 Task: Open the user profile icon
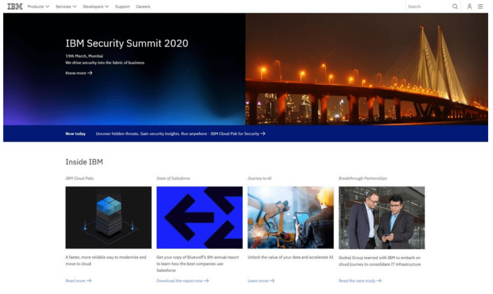[469, 6]
